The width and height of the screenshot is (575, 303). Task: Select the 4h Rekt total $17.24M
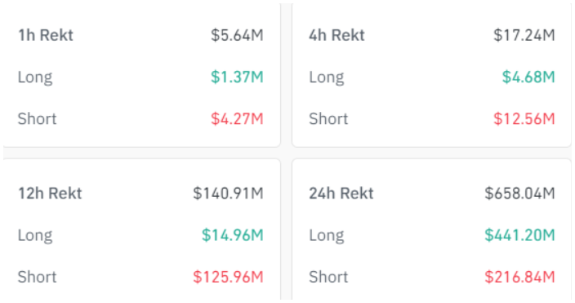pyautogui.click(x=524, y=35)
